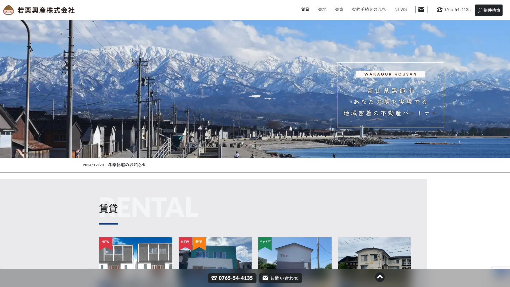This screenshot has height=287, width=510.
Task: Open お問い合わせ contact button in bottom bar
Action: pyautogui.click(x=280, y=278)
